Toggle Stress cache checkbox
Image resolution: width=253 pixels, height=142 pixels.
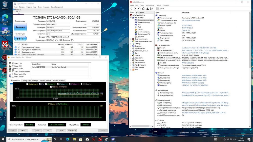coord(13,69)
